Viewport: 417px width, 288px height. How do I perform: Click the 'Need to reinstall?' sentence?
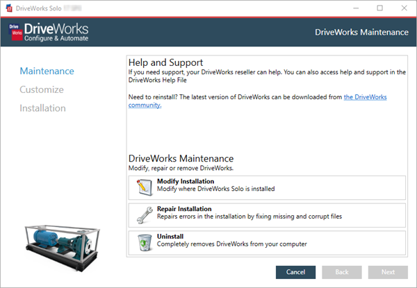[x=257, y=101]
